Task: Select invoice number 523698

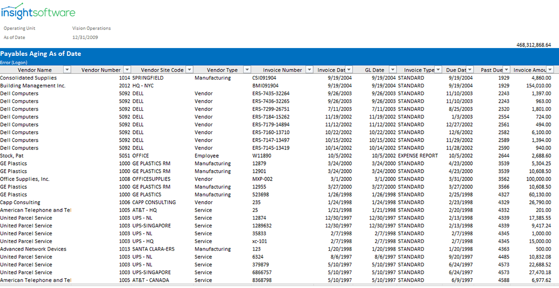Action: [x=260, y=194]
